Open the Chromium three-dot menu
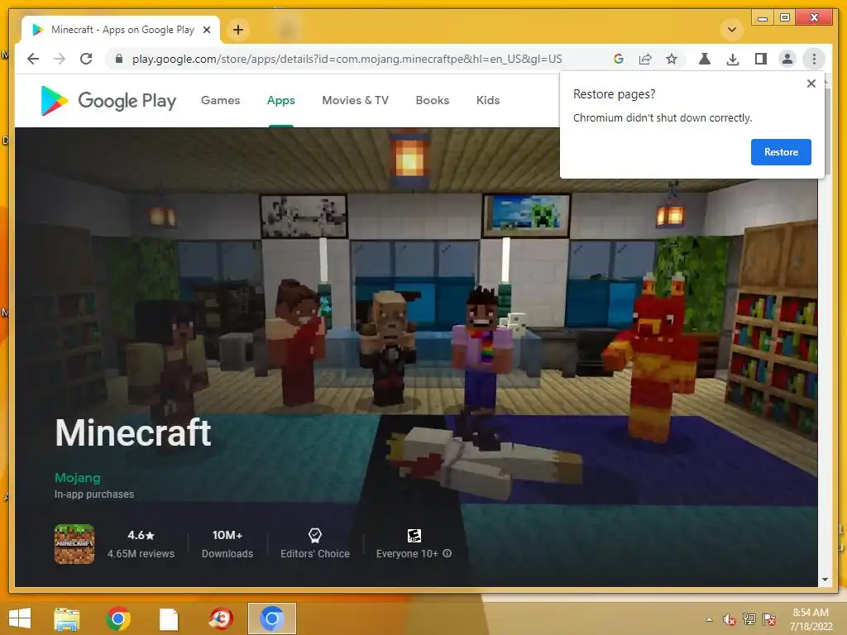 tap(814, 59)
